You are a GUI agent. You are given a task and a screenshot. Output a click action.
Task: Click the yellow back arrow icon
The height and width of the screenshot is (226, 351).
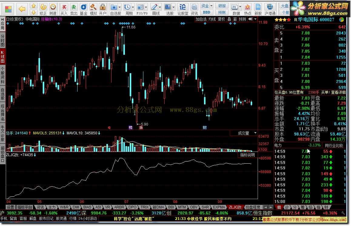pos(22,9)
